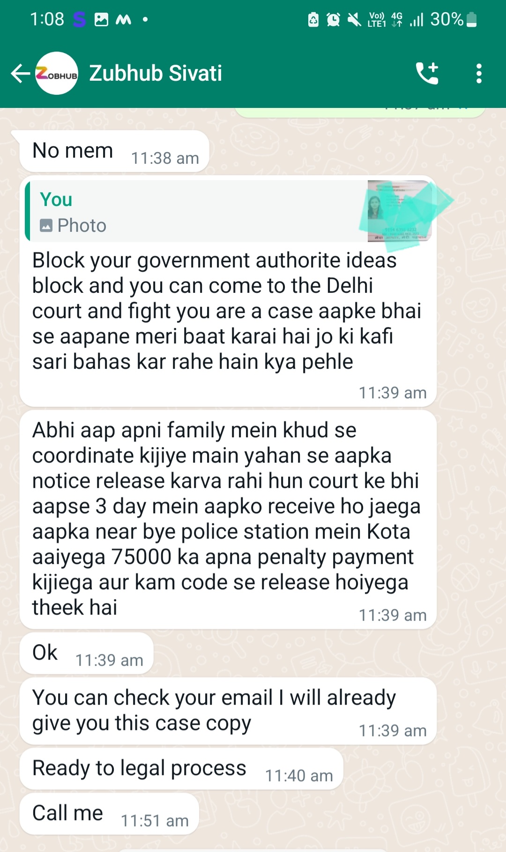This screenshot has height=852, width=506.
Task: Open Zobhub contact profile picture
Action: coord(57,74)
